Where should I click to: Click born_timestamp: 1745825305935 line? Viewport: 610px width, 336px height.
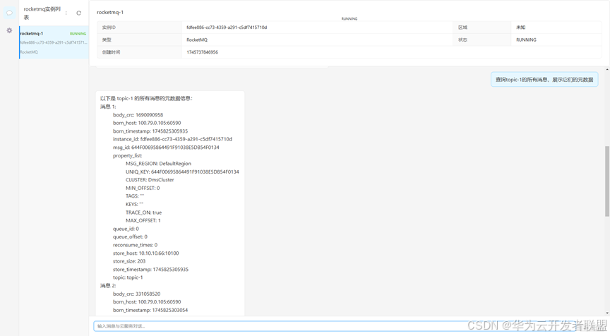tap(150, 131)
